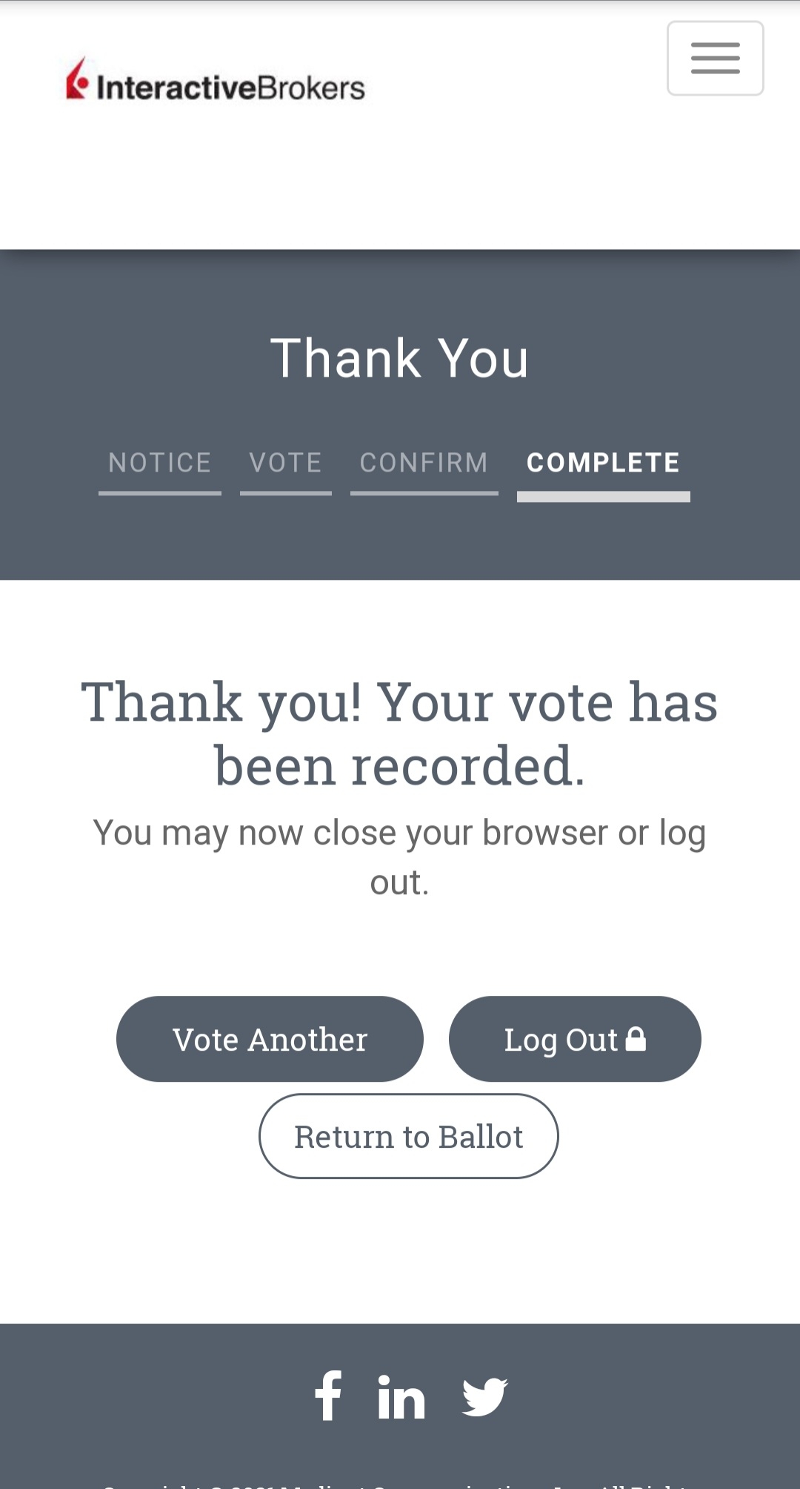Open the hamburger navigation menu
Viewport: 800px width, 1489px height.
click(x=715, y=58)
